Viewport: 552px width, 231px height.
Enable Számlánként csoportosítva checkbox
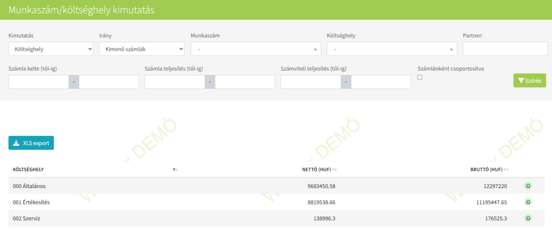pos(420,78)
